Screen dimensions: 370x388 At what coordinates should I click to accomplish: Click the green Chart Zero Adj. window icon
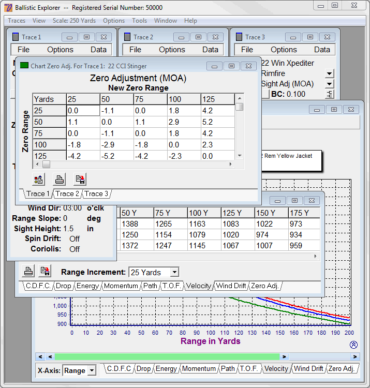coord(24,66)
